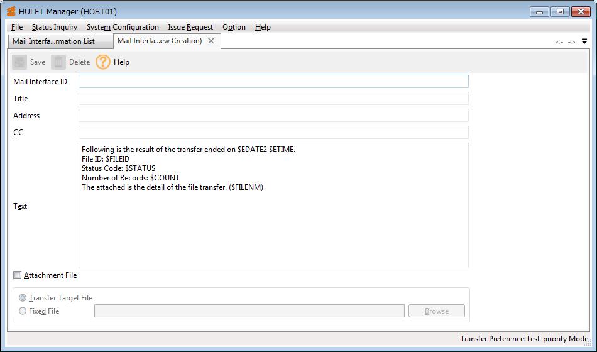The height and width of the screenshot is (352, 597).
Task: Click Transfer Preference status bar text
Action: tap(524, 339)
